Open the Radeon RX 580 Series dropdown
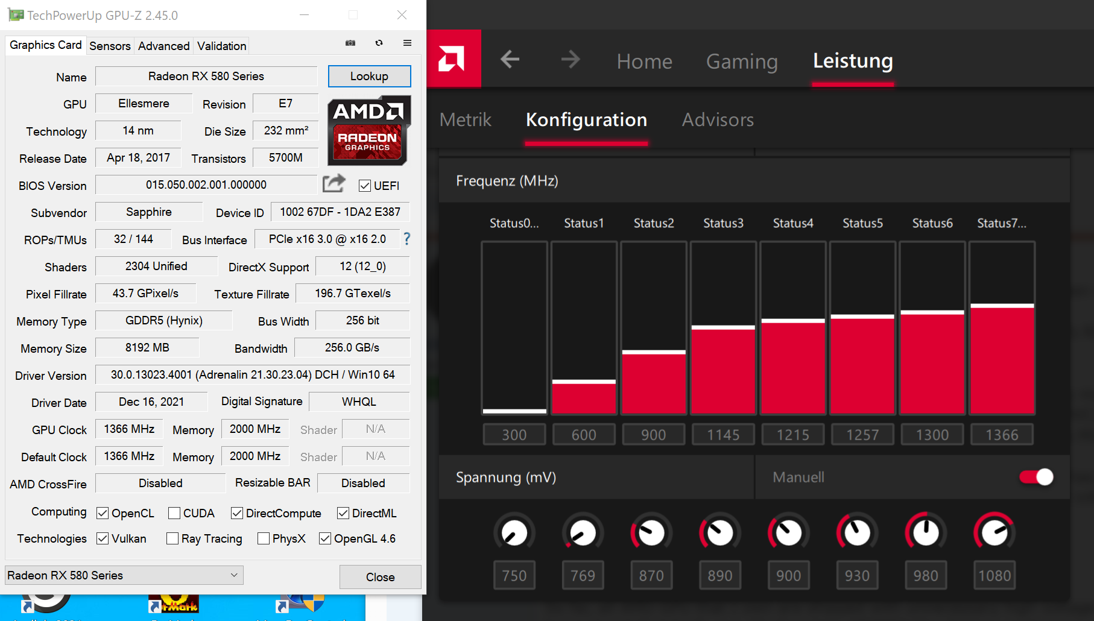 pyautogui.click(x=124, y=575)
